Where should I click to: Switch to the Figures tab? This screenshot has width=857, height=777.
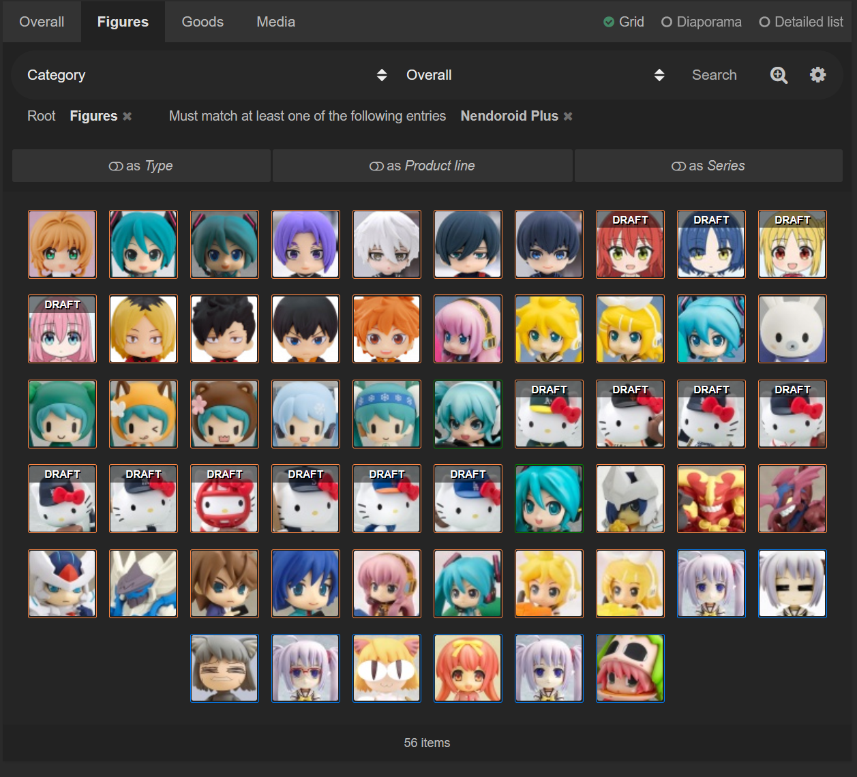[123, 22]
